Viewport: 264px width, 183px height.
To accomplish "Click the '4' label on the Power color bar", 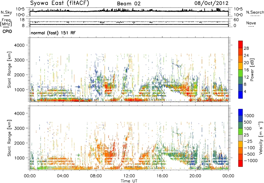I will tap(245, 92).
